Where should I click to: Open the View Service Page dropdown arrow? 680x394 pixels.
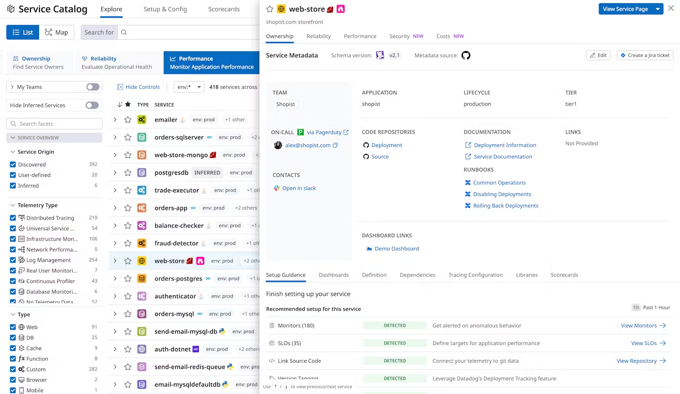657,9
